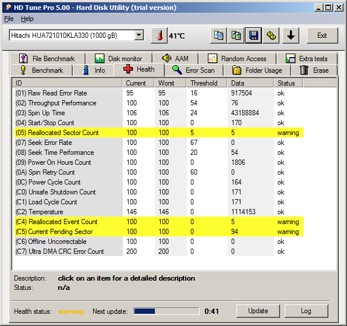347x326 pixels.
Task: Switch to the Error Scan tab
Action: 194,70
